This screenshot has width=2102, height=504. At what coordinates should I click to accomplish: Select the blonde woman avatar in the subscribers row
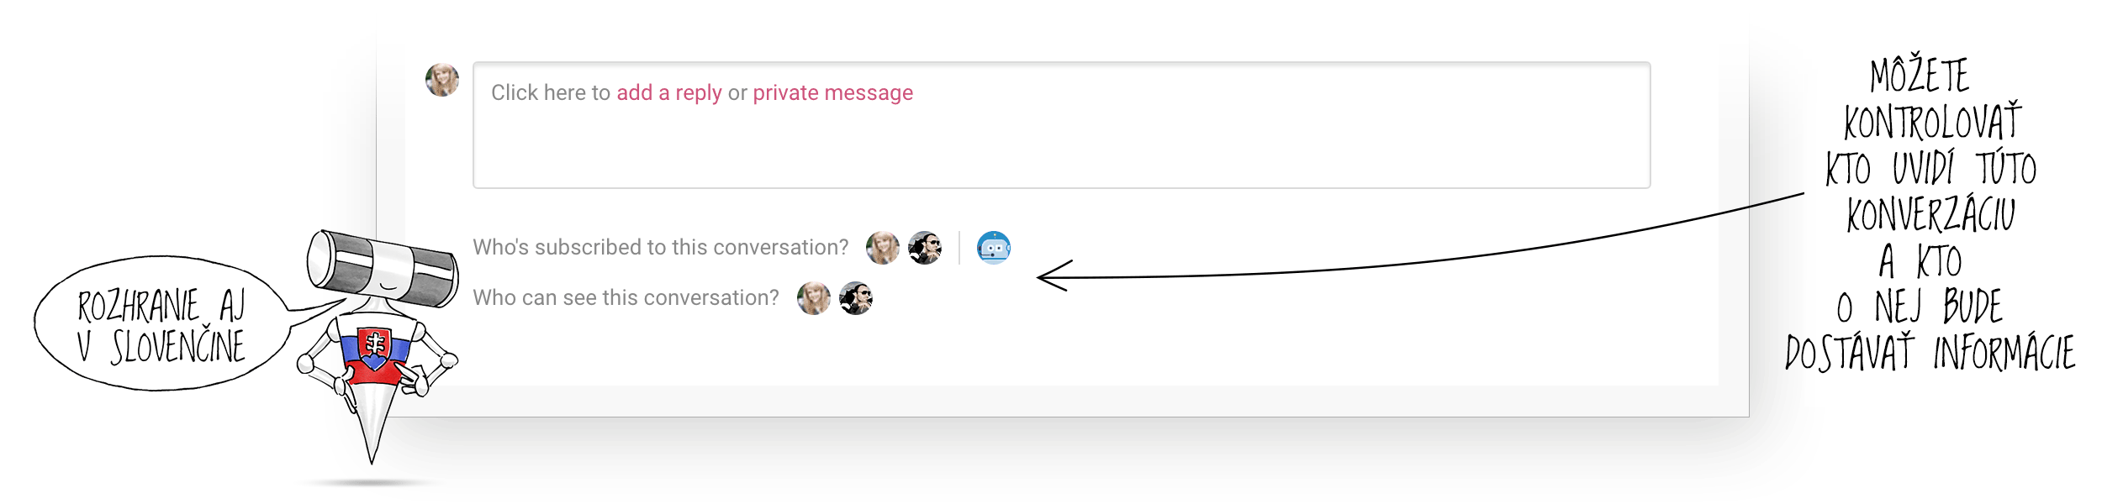coord(883,248)
